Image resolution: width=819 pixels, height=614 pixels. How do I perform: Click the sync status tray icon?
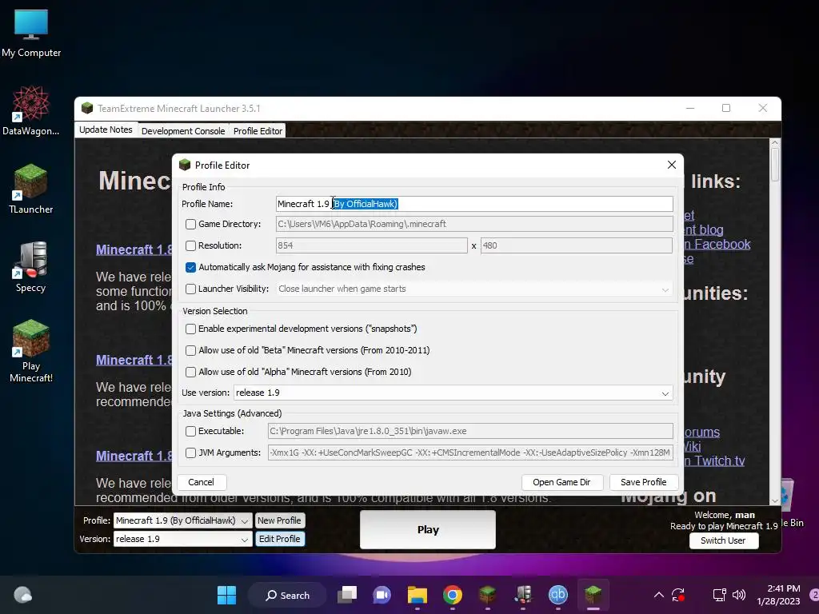pos(678,595)
